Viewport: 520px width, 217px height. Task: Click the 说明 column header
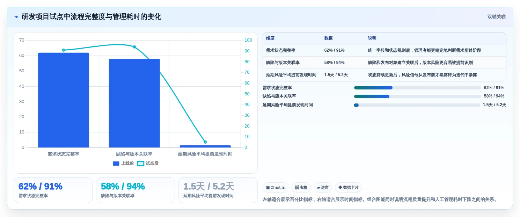point(372,38)
